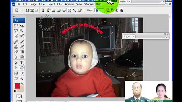
Task: Click the red foreground color swatch
Action: click(x=17, y=86)
